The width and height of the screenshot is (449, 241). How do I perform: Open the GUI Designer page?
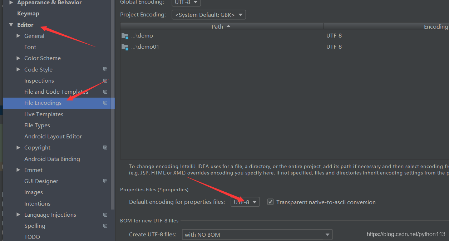[x=41, y=181]
